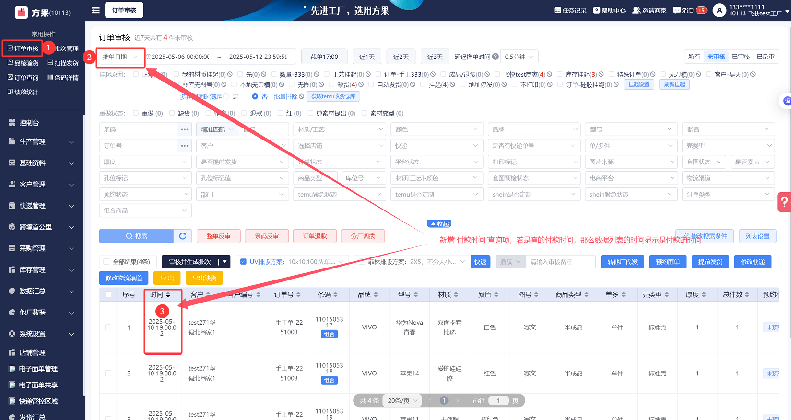
Task: Click the ban icon after 飞快test商家(4)
Action: 549,74
